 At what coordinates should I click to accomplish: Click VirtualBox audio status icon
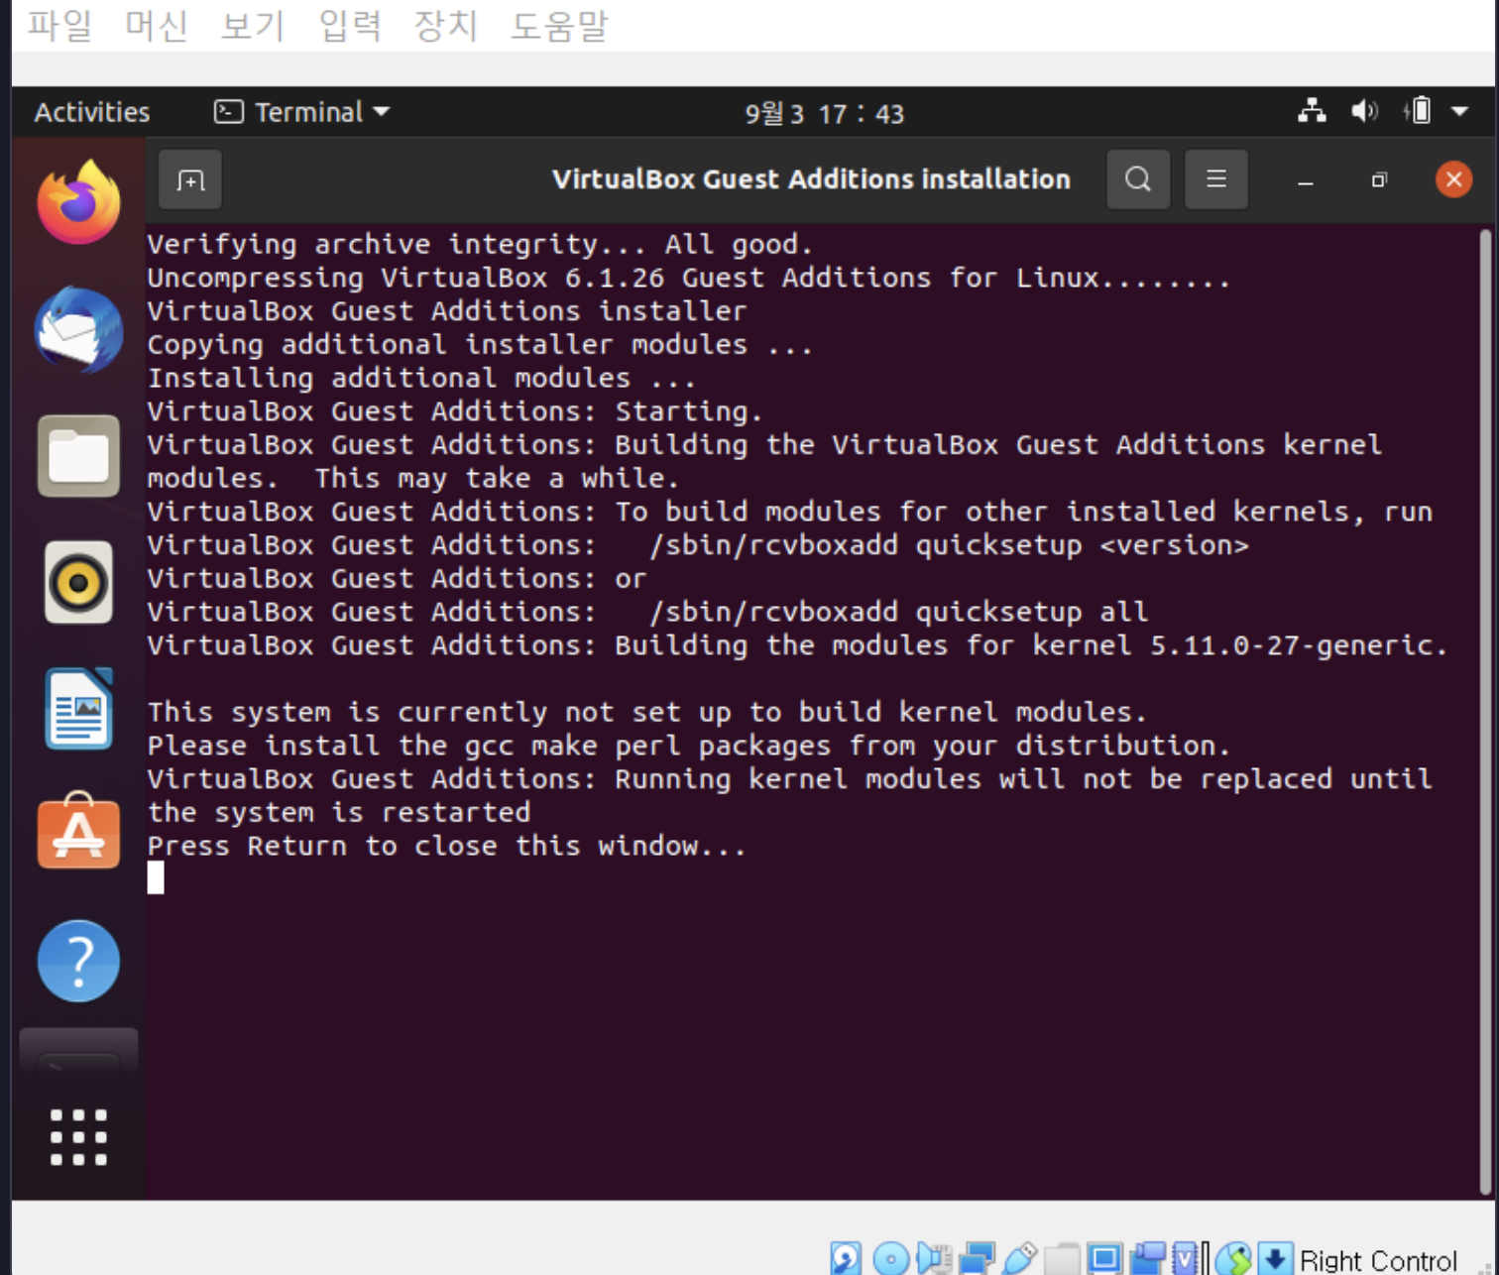point(934,1259)
